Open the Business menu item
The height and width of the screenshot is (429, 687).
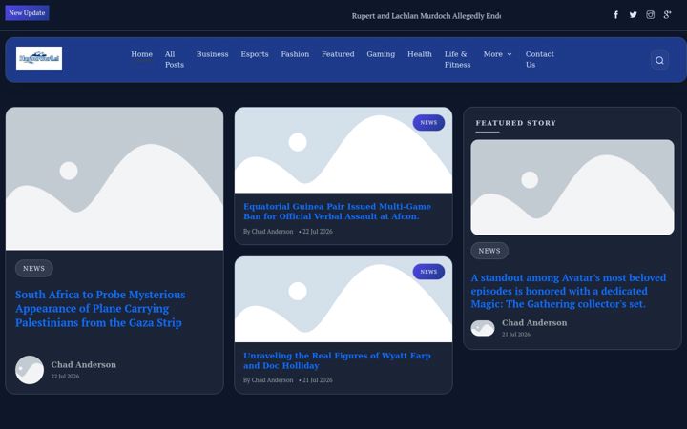pyautogui.click(x=212, y=54)
